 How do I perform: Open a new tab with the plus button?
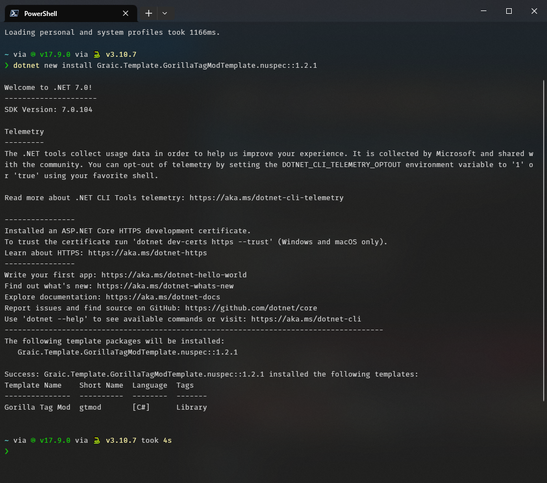pyautogui.click(x=148, y=13)
